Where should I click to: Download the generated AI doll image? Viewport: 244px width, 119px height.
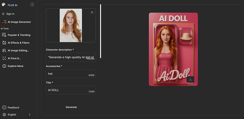190,79
